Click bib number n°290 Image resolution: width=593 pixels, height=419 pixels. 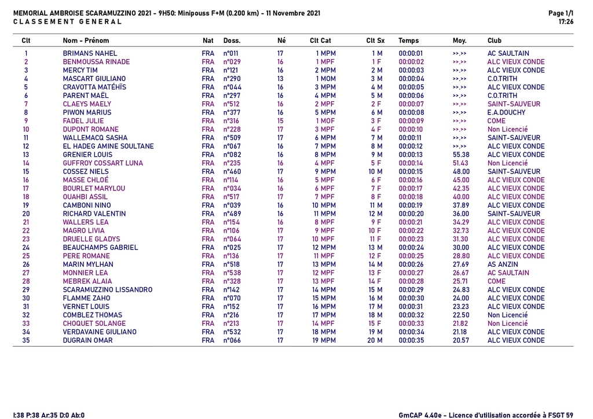tap(232, 79)
